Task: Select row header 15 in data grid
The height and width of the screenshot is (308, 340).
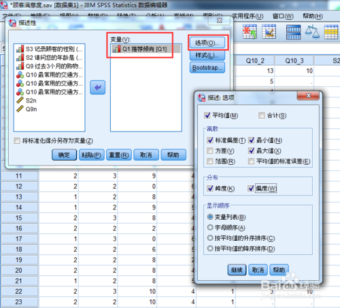Action: click(x=19, y=218)
